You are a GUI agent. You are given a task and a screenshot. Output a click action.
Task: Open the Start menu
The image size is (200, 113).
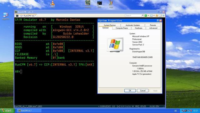[7, 111]
